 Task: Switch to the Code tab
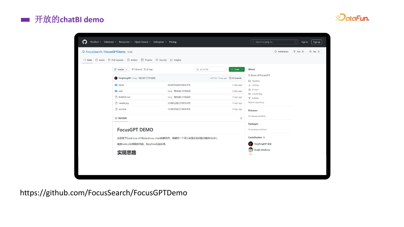pos(88,60)
